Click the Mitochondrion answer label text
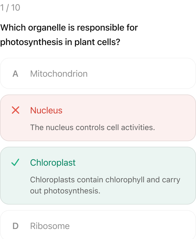This screenshot has width=196, height=239. 59,74
